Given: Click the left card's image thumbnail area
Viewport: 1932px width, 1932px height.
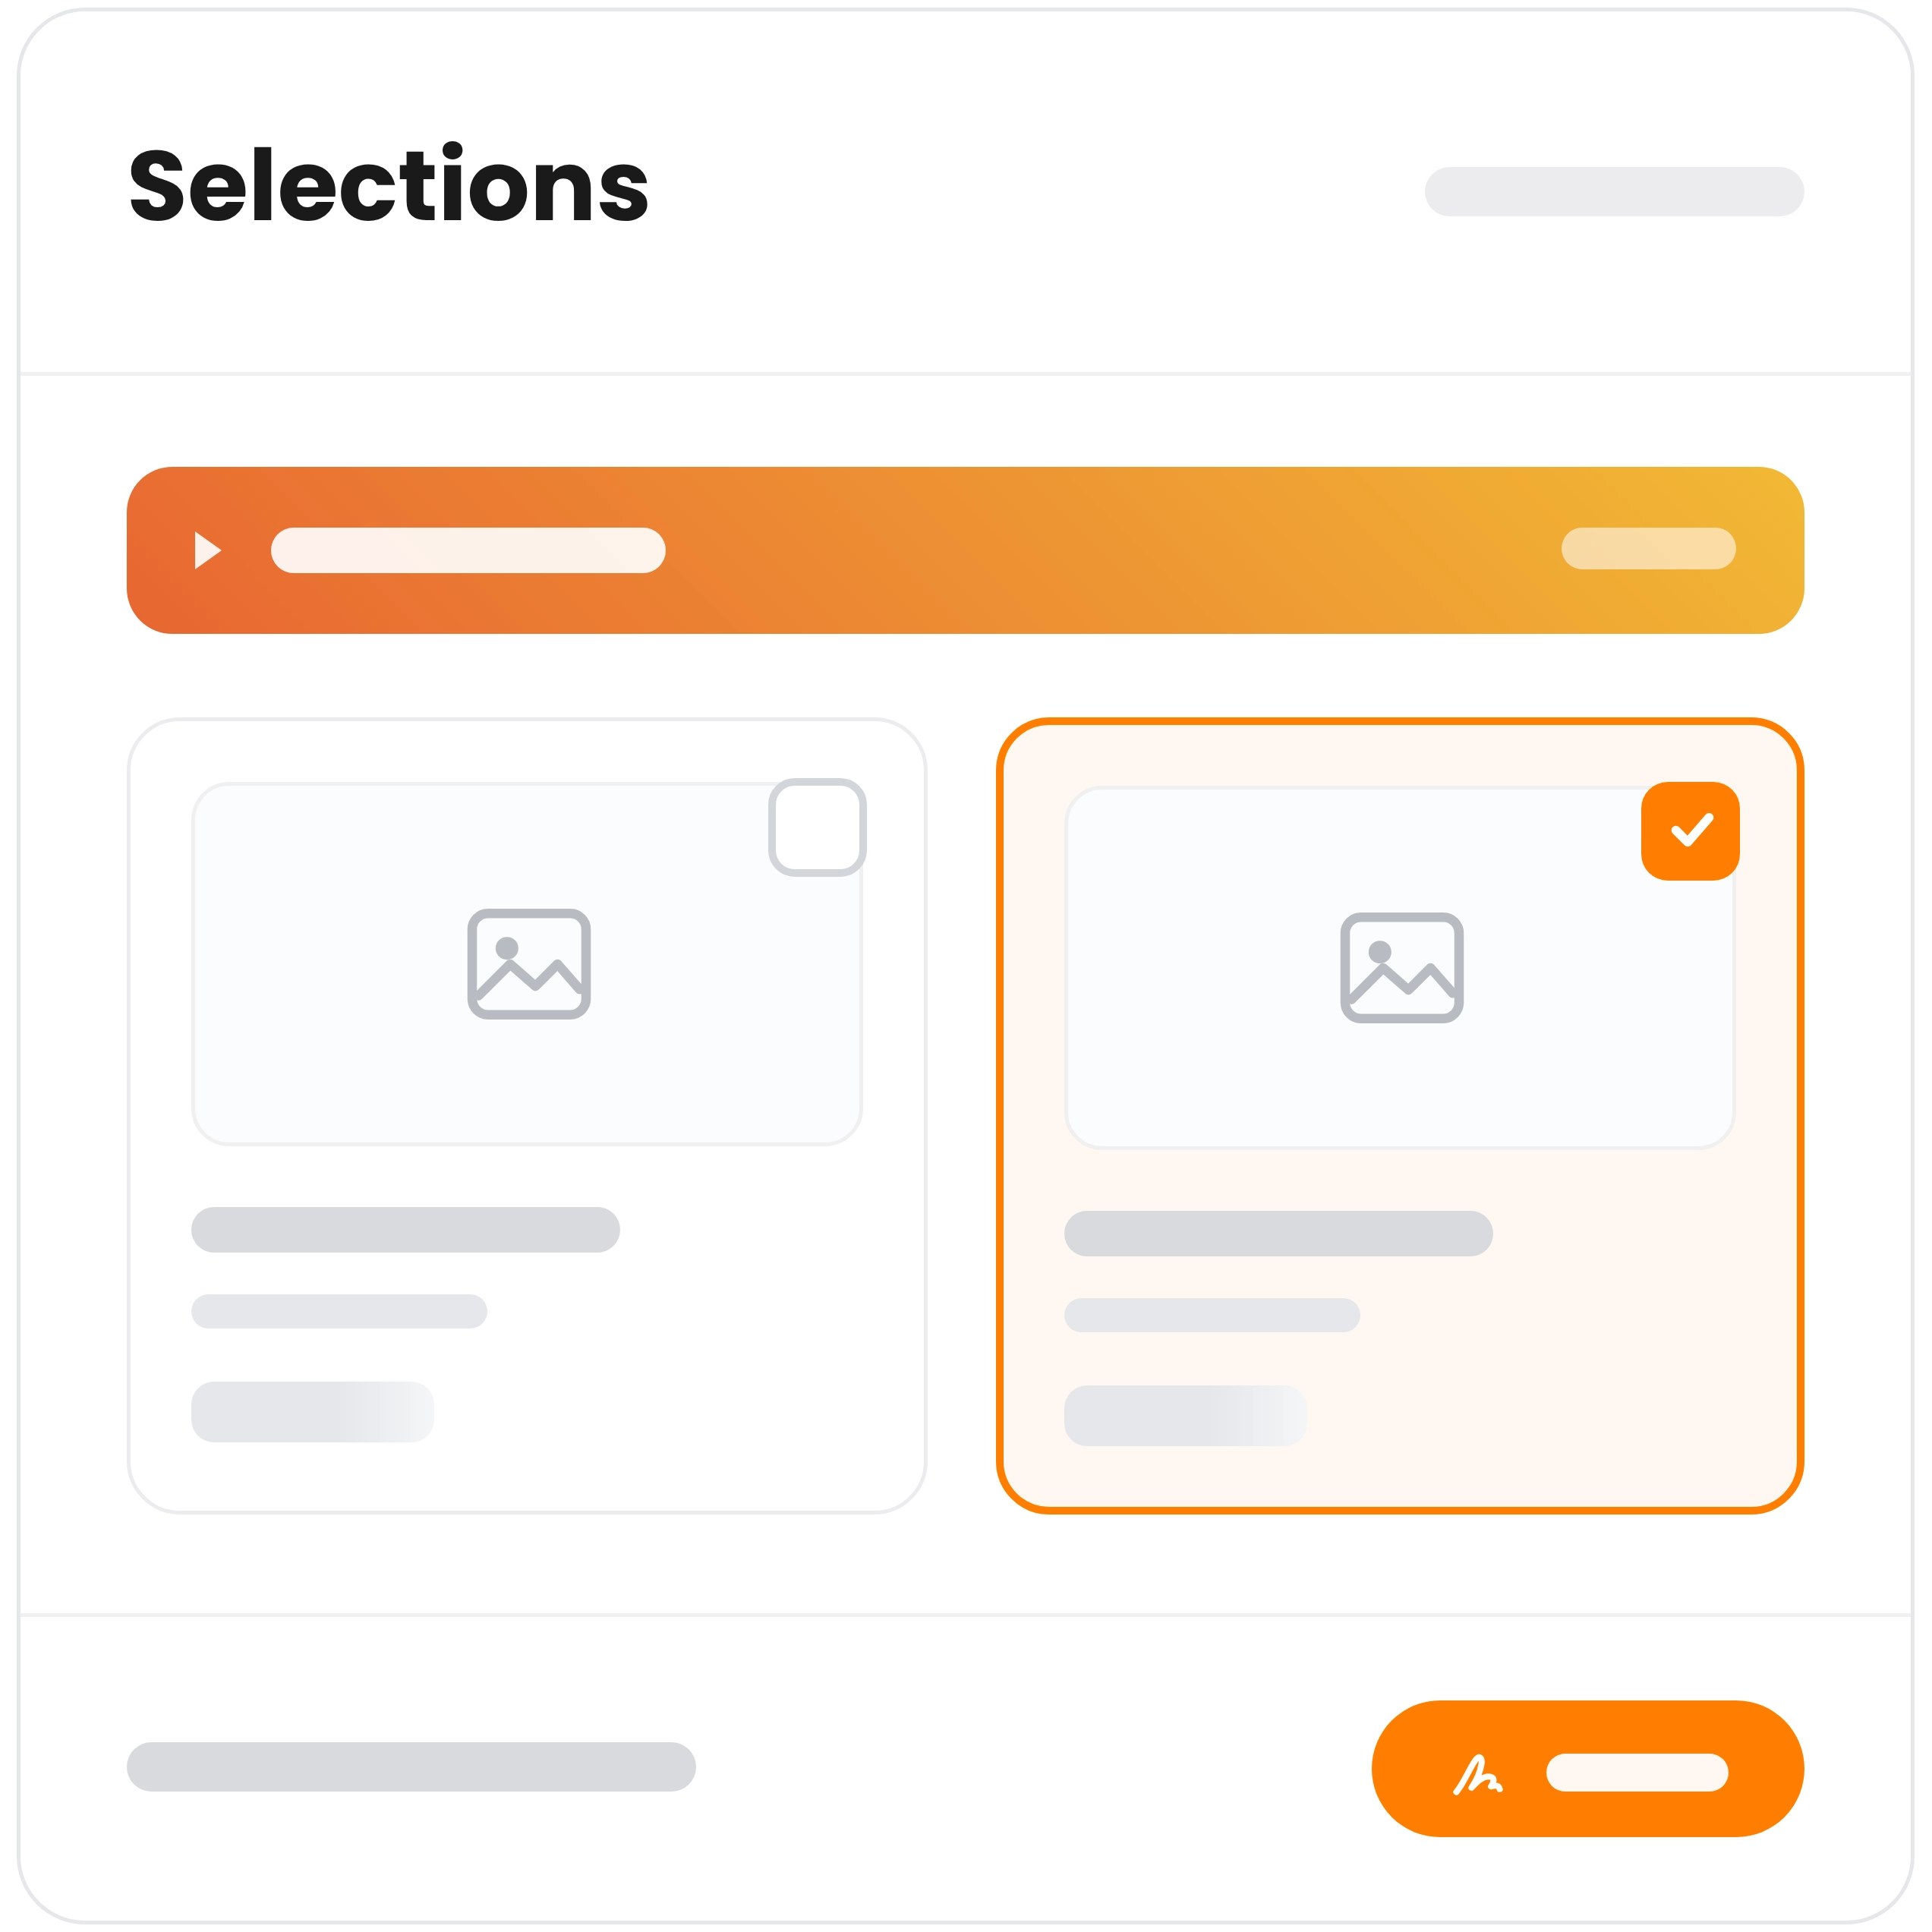Looking at the screenshot, I should coord(527,964).
